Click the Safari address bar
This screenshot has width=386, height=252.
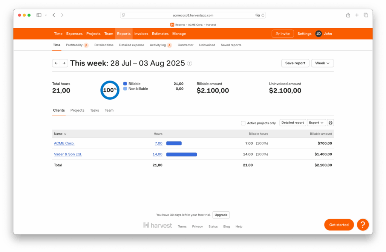pos(193,15)
